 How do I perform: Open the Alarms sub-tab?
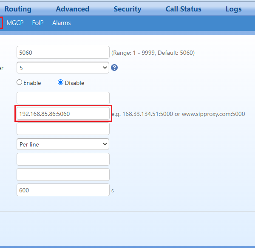(x=62, y=23)
